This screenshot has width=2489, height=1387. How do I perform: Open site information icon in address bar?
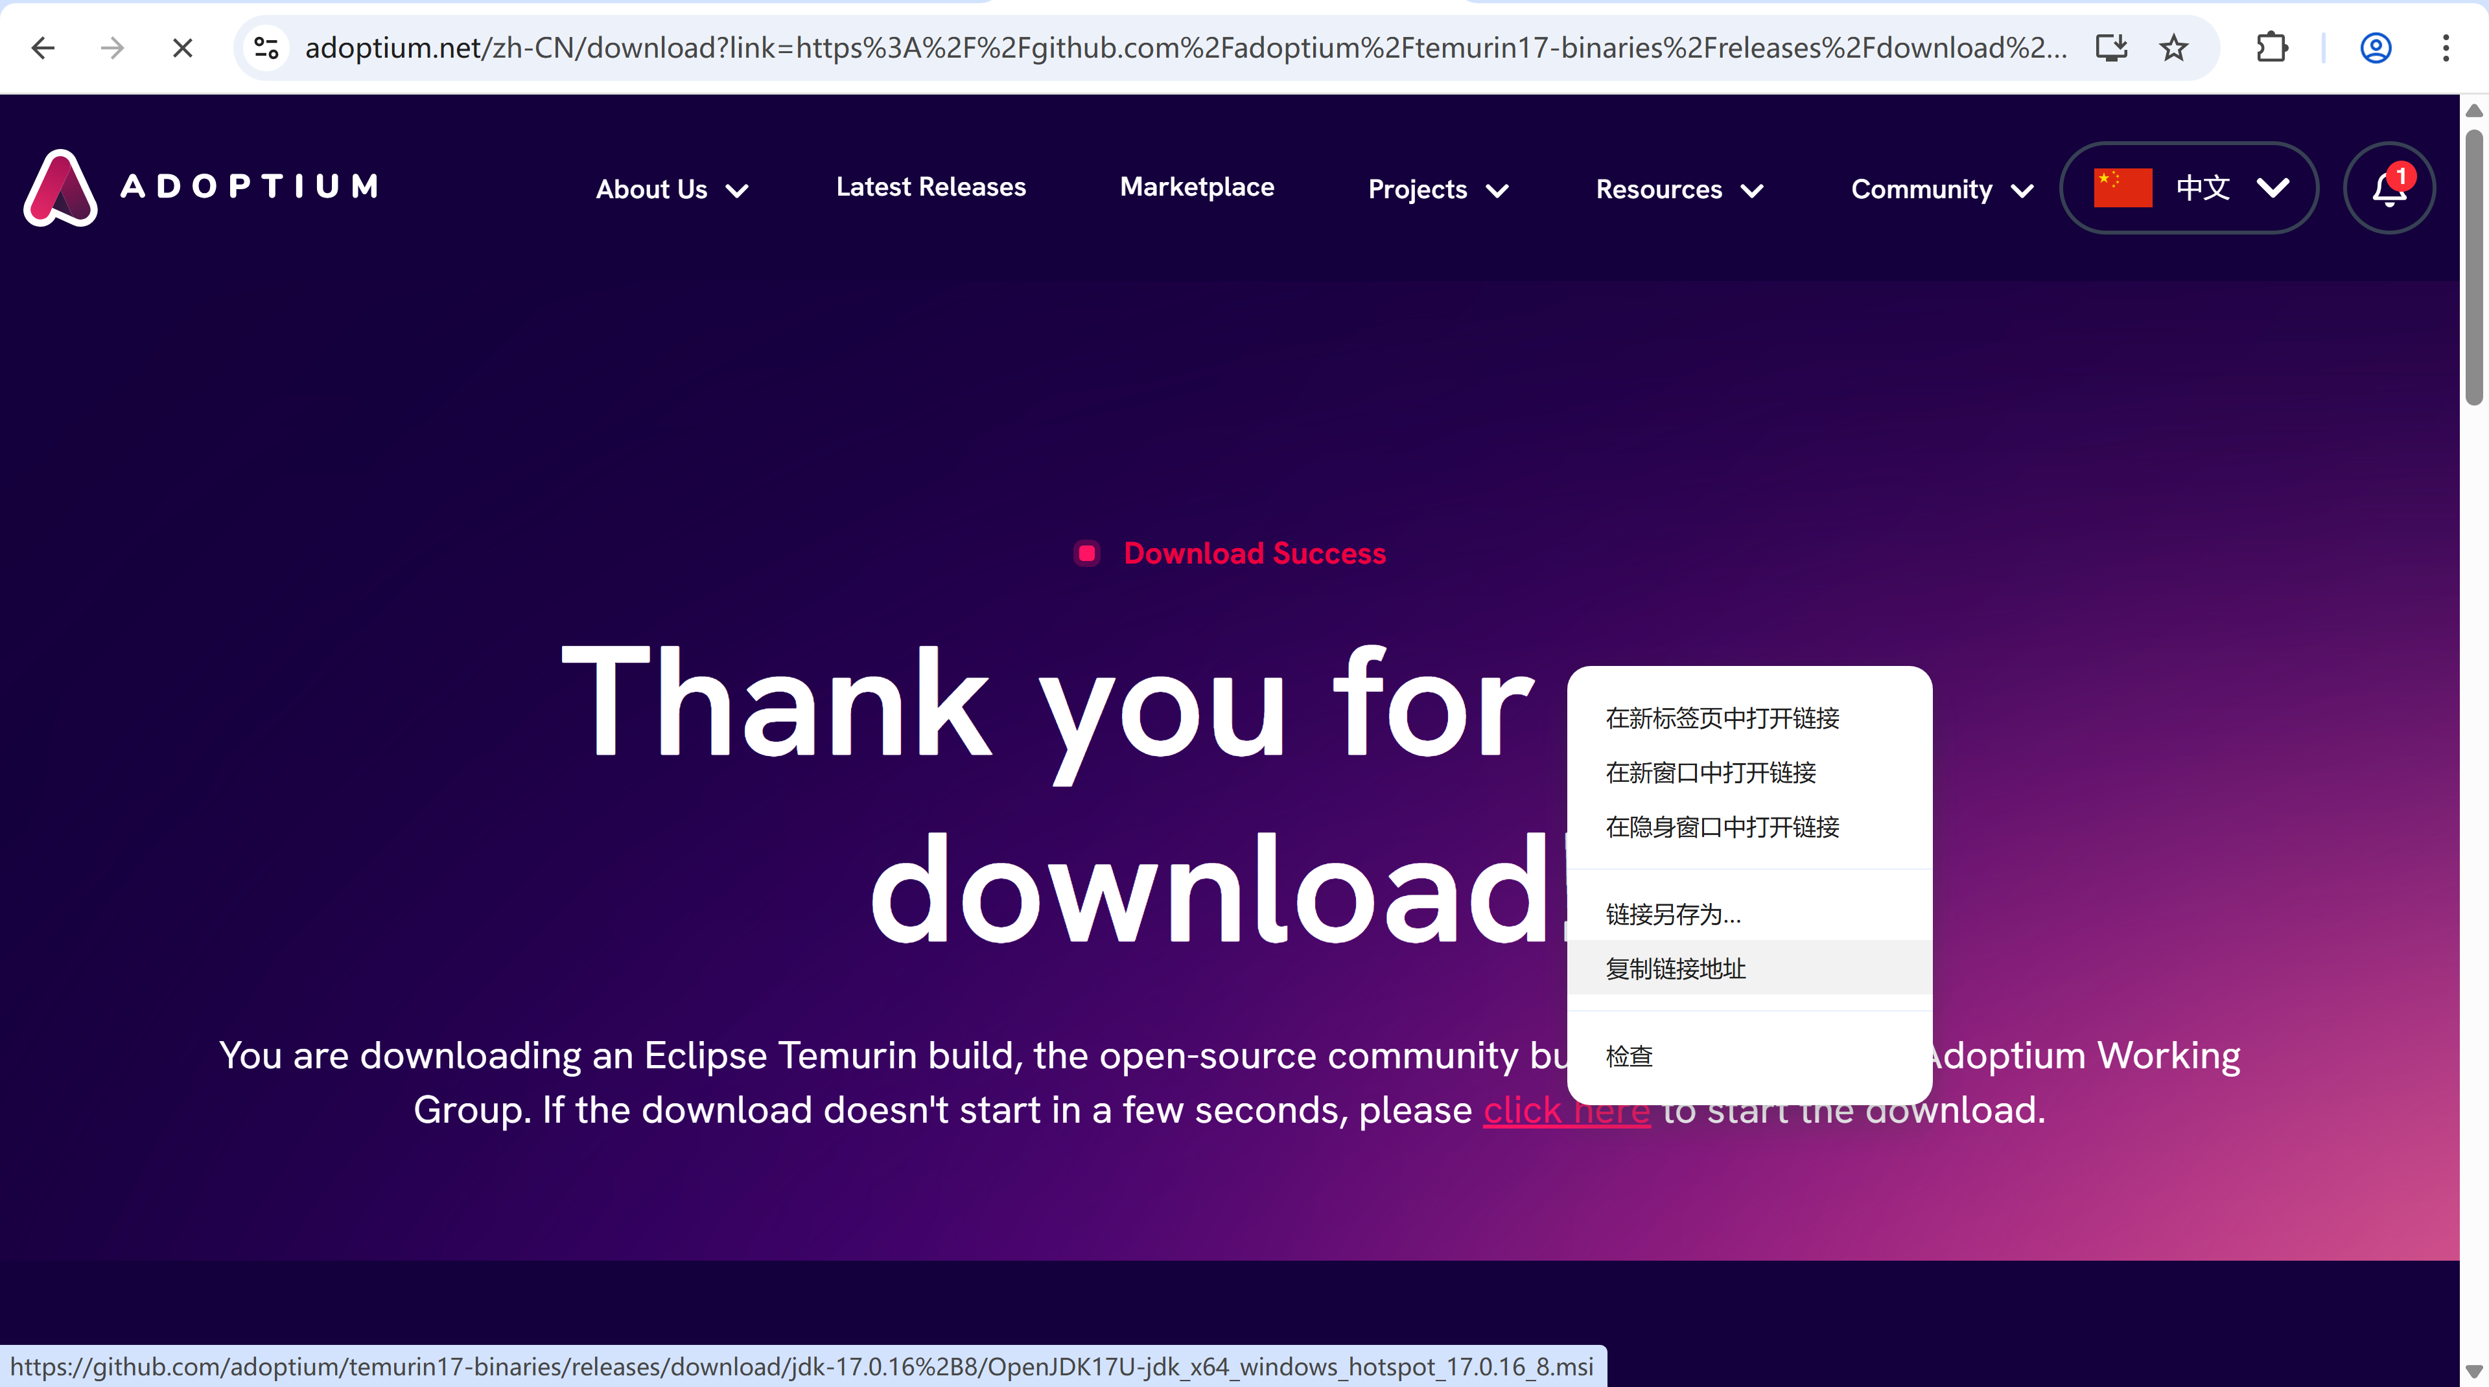[x=266, y=47]
